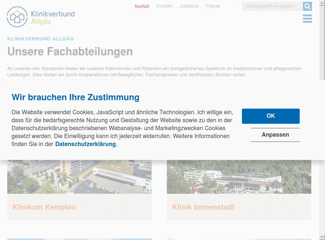Open the Datenschutzerklärung link
This screenshot has height=240, width=325.
pos(86,144)
